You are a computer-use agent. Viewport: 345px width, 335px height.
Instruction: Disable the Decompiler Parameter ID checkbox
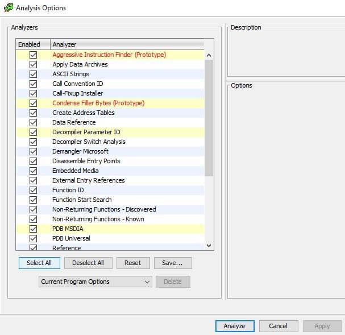coord(33,133)
